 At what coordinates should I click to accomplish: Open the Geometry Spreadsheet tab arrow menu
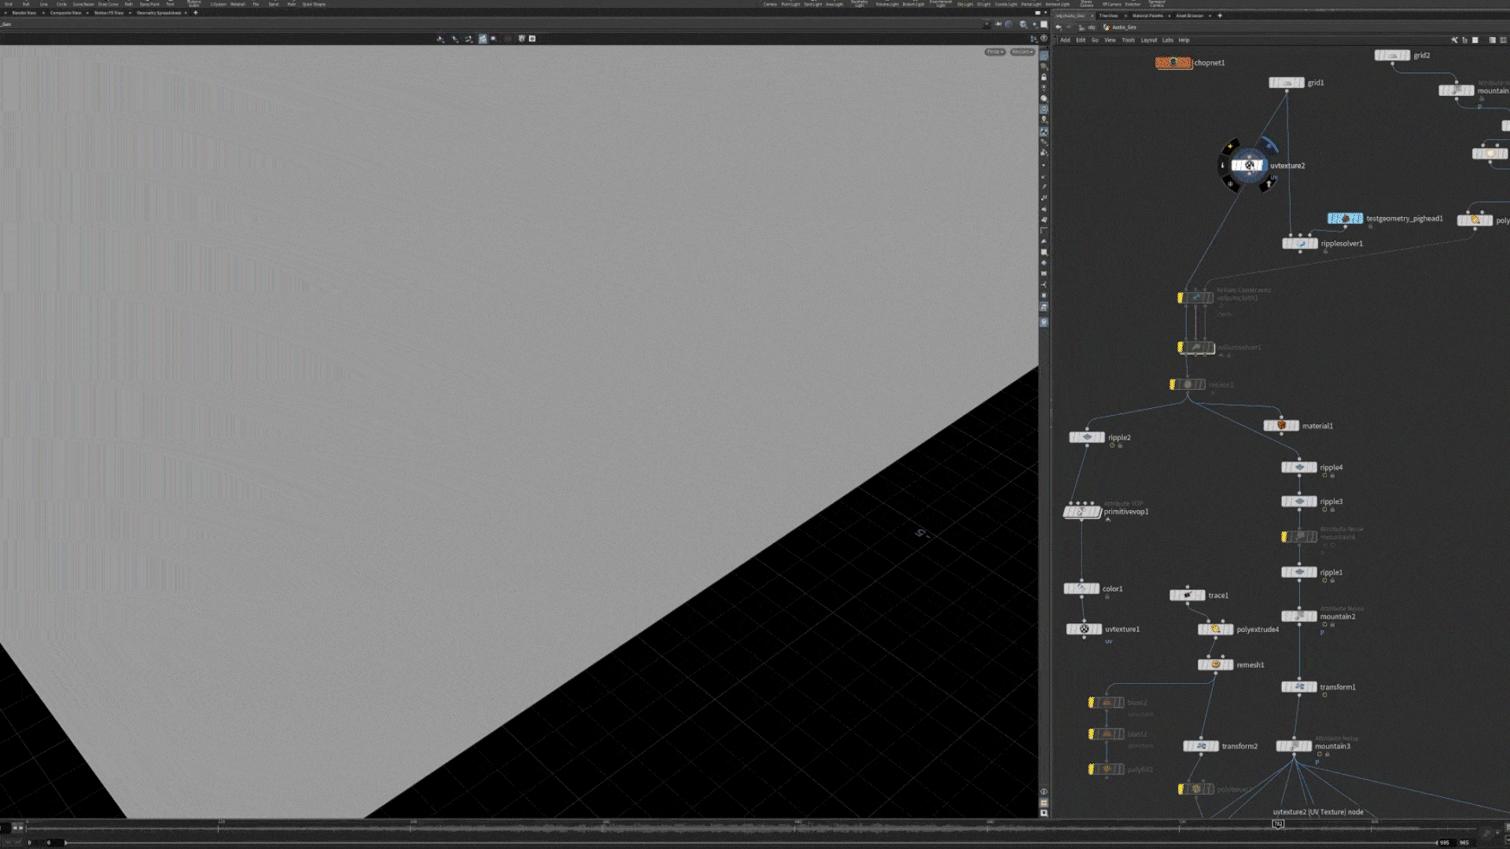[x=186, y=13]
